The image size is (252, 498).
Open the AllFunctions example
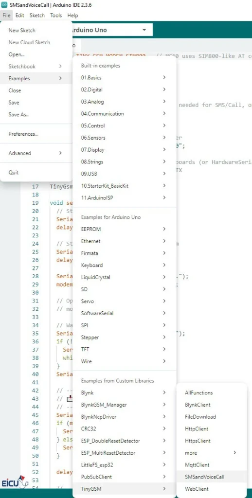pyautogui.click(x=211, y=393)
